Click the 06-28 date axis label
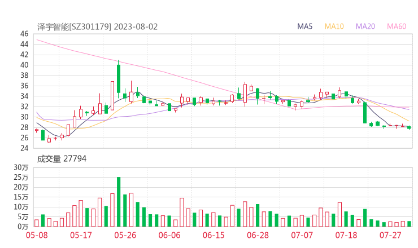 [x=258, y=235]
